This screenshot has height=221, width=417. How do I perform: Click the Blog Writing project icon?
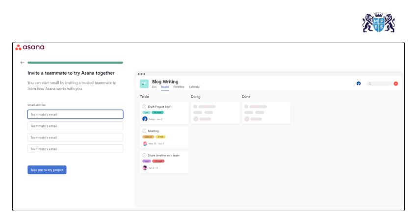(x=144, y=84)
